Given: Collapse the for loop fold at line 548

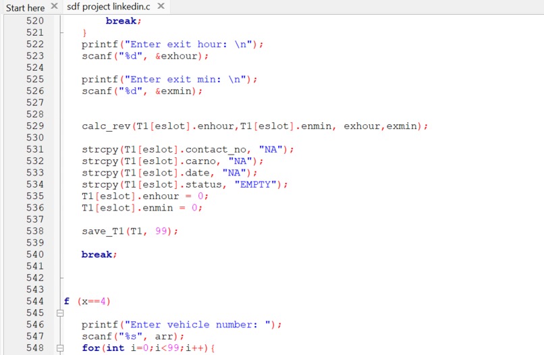Looking at the screenshot, I should [60, 348].
